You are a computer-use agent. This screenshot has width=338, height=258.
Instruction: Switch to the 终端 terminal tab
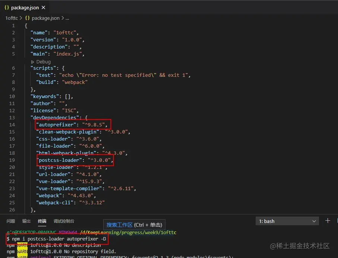(x=42, y=221)
